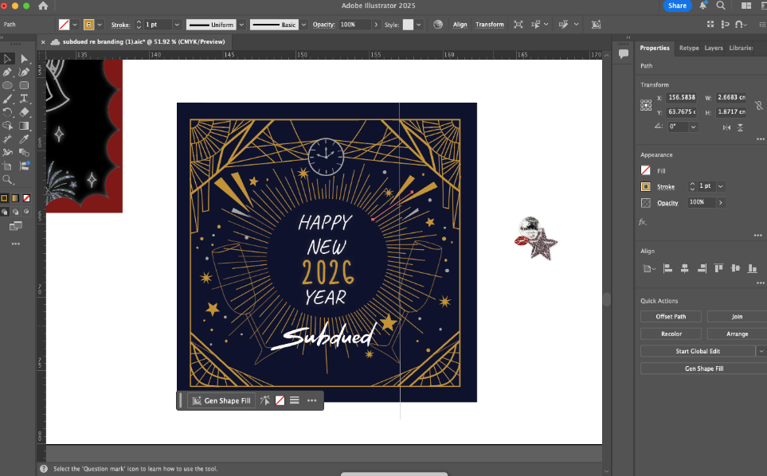Select the Curvature tool

point(24,72)
